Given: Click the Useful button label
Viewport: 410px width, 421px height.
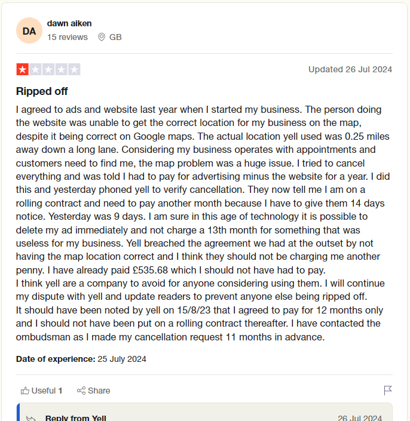Looking at the screenshot, I should pos(44,391).
